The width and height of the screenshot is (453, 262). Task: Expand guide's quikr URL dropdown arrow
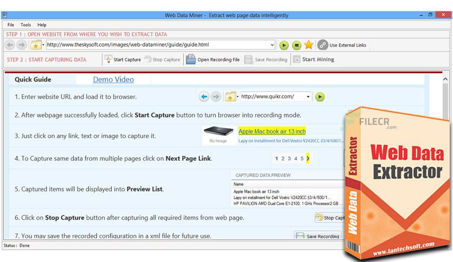point(308,97)
